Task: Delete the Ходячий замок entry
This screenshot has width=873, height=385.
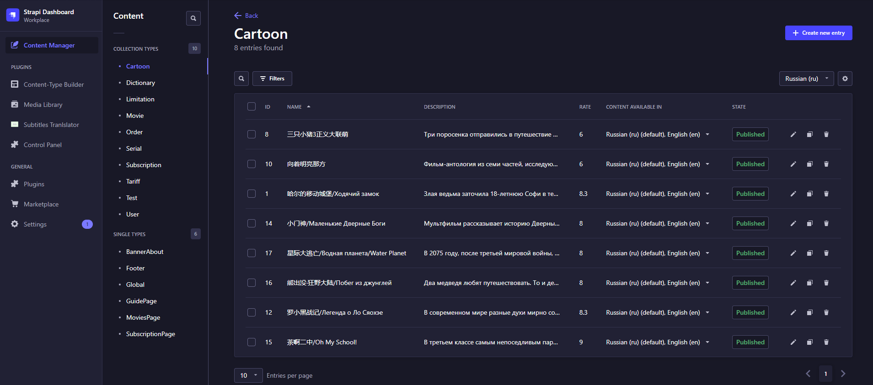Action: [x=826, y=194]
